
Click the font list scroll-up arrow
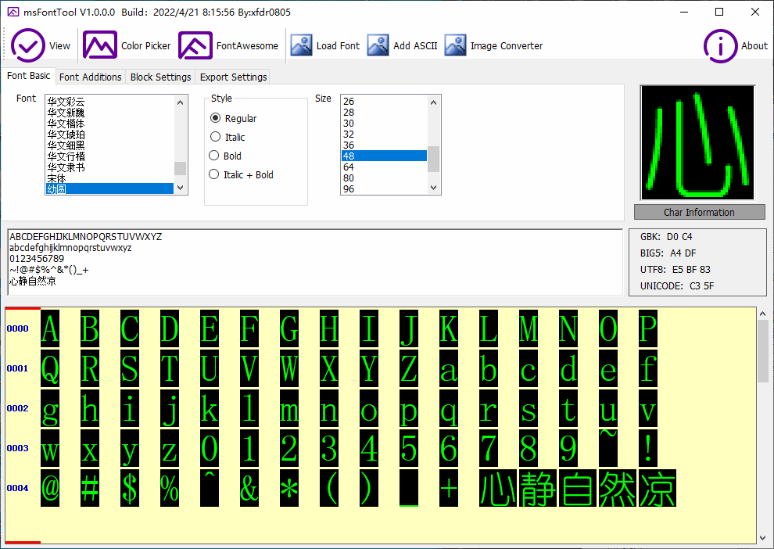pos(180,102)
